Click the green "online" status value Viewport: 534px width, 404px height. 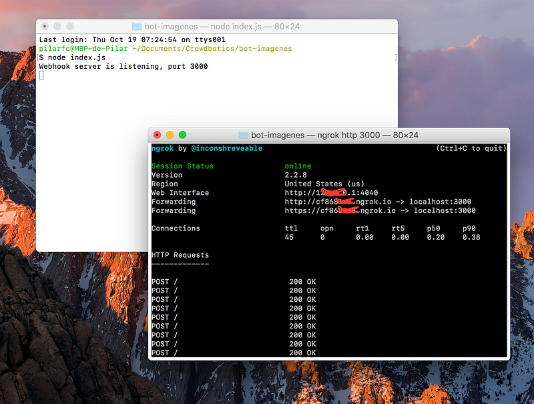298,166
